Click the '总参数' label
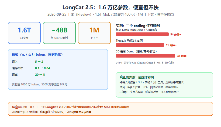221x127 pixels. (x=24, y=38)
